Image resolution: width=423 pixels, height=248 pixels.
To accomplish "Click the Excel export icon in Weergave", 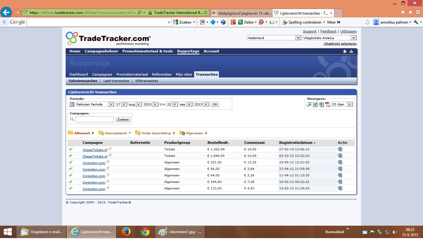I will [321, 104].
